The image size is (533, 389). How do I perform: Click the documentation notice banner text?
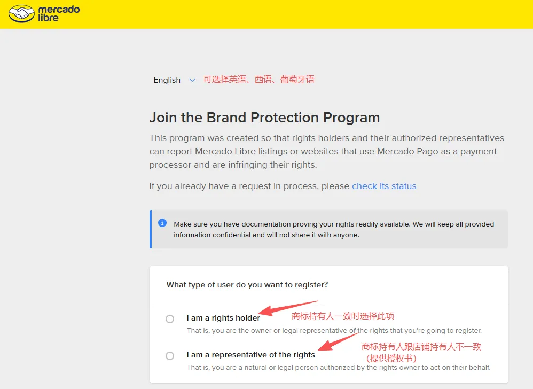tap(334, 229)
